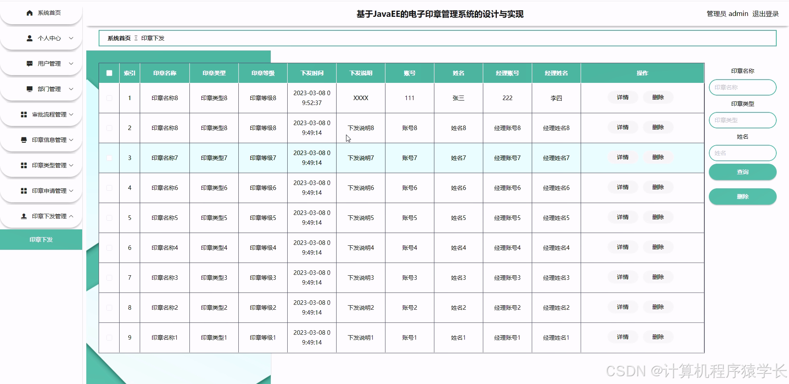Click the 印章名称 input field
Screen dimensions: 789x384
point(742,87)
